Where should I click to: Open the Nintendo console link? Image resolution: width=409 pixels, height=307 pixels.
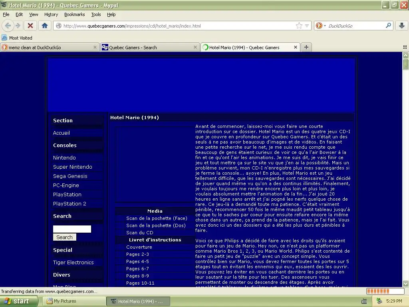click(64, 157)
